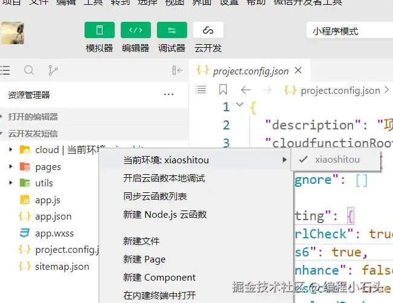This screenshot has height=303, width=393.
Task: Click the CSS icon beside app.wxss
Action: coord(25,233)
